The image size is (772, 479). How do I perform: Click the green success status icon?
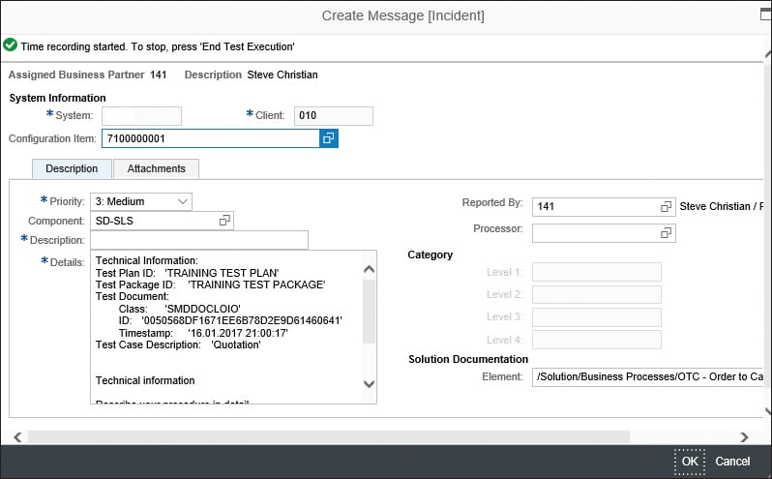point(10,45)
